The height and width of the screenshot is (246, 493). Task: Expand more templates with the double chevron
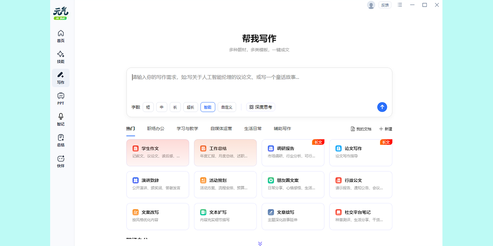point(259,243)
